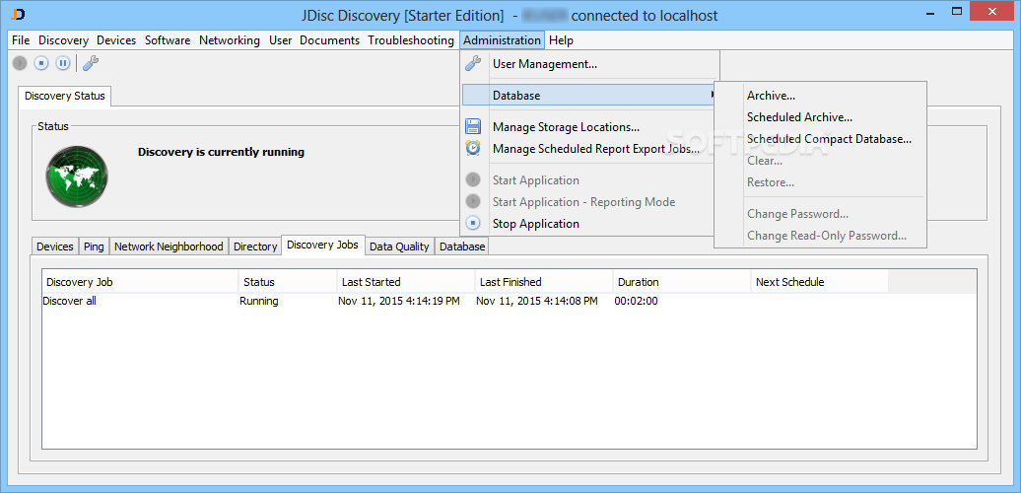This screenshot has height=493, width=1021.
Task: Open the File menu
Action: coord(21,40)
